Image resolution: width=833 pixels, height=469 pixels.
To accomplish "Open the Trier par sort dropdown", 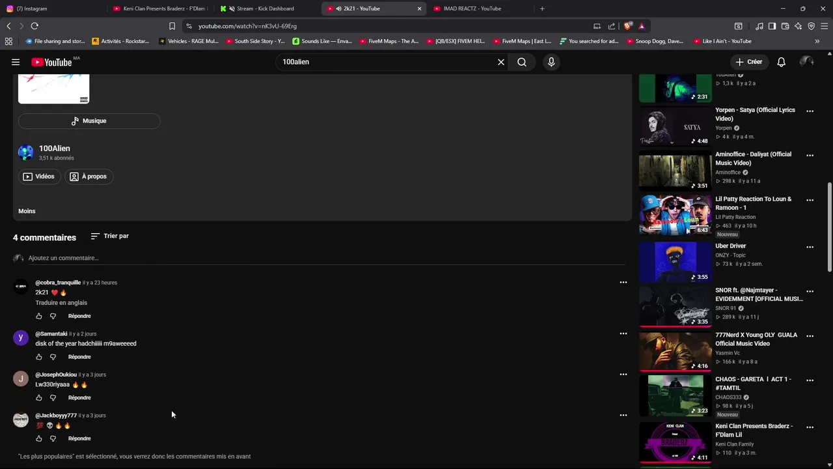I will click(x=109, y=236).
